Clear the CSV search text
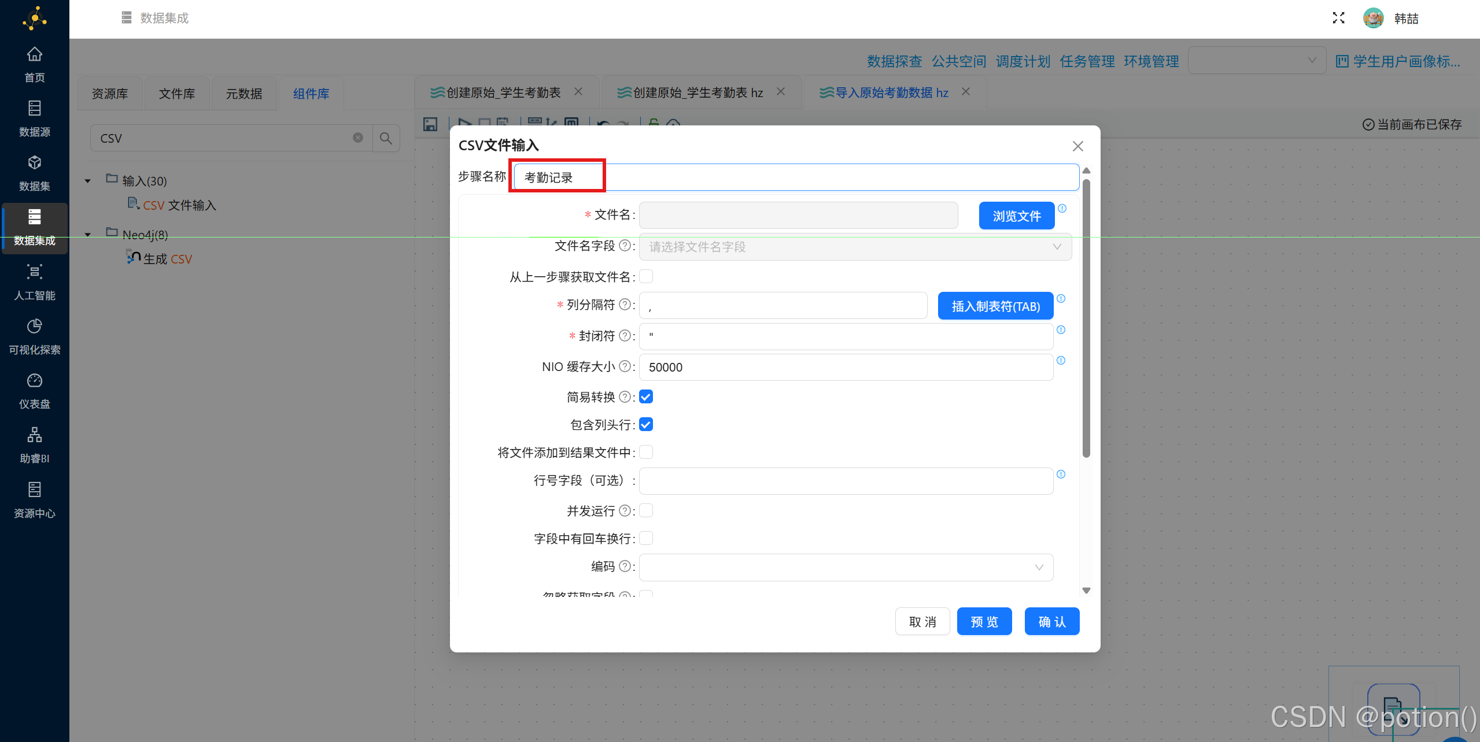The image size is (1480, 742). click(x=358, y=138)
